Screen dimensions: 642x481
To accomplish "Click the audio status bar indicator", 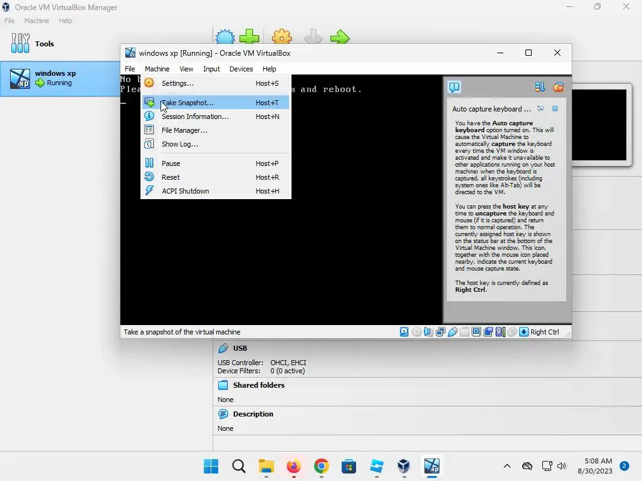I will 428,332.
